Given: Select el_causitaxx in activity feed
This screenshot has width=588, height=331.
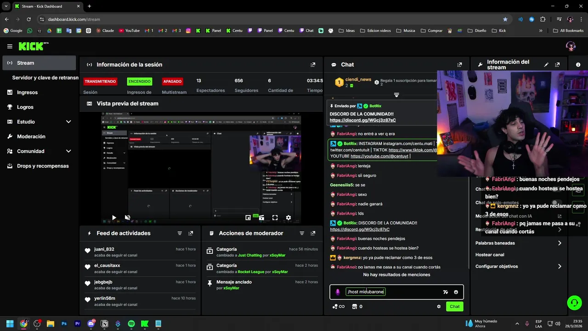Looking at the screenshot, I should point(107,266).
